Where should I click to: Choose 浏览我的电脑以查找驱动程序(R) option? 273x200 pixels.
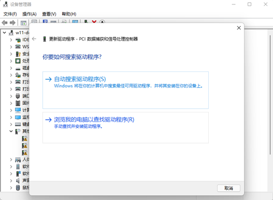[126, 128]
